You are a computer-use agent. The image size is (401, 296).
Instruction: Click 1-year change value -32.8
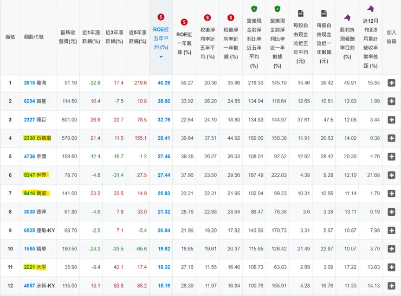tap(95, 83)
